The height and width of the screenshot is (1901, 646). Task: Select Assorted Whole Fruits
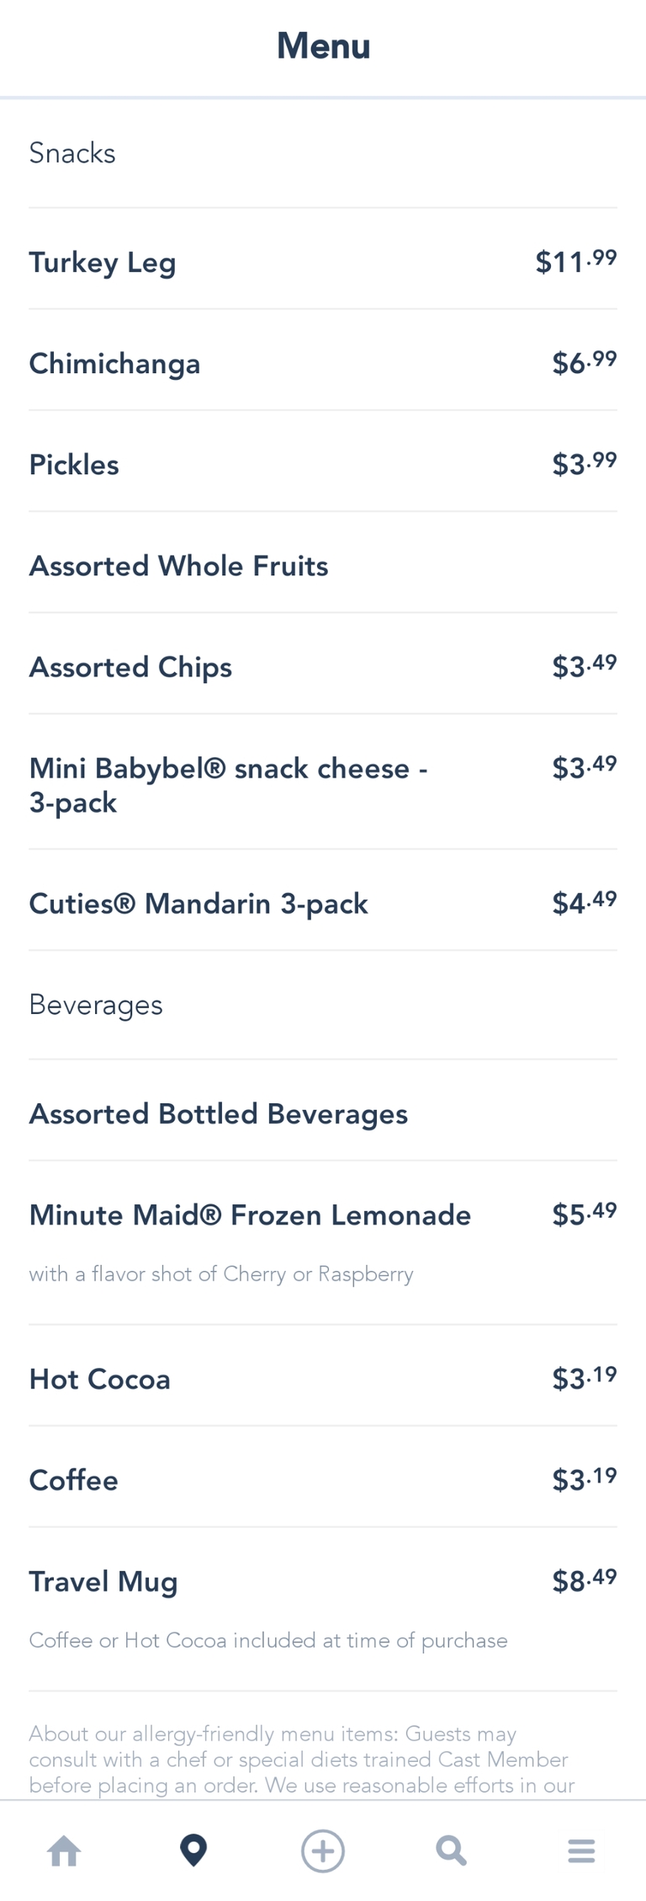tap(178, 566)
